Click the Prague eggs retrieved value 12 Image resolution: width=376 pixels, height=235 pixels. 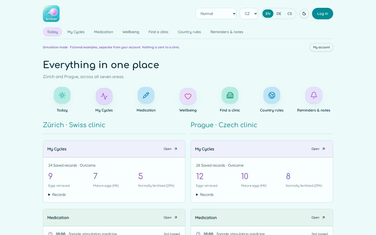[x=200, y=176]
